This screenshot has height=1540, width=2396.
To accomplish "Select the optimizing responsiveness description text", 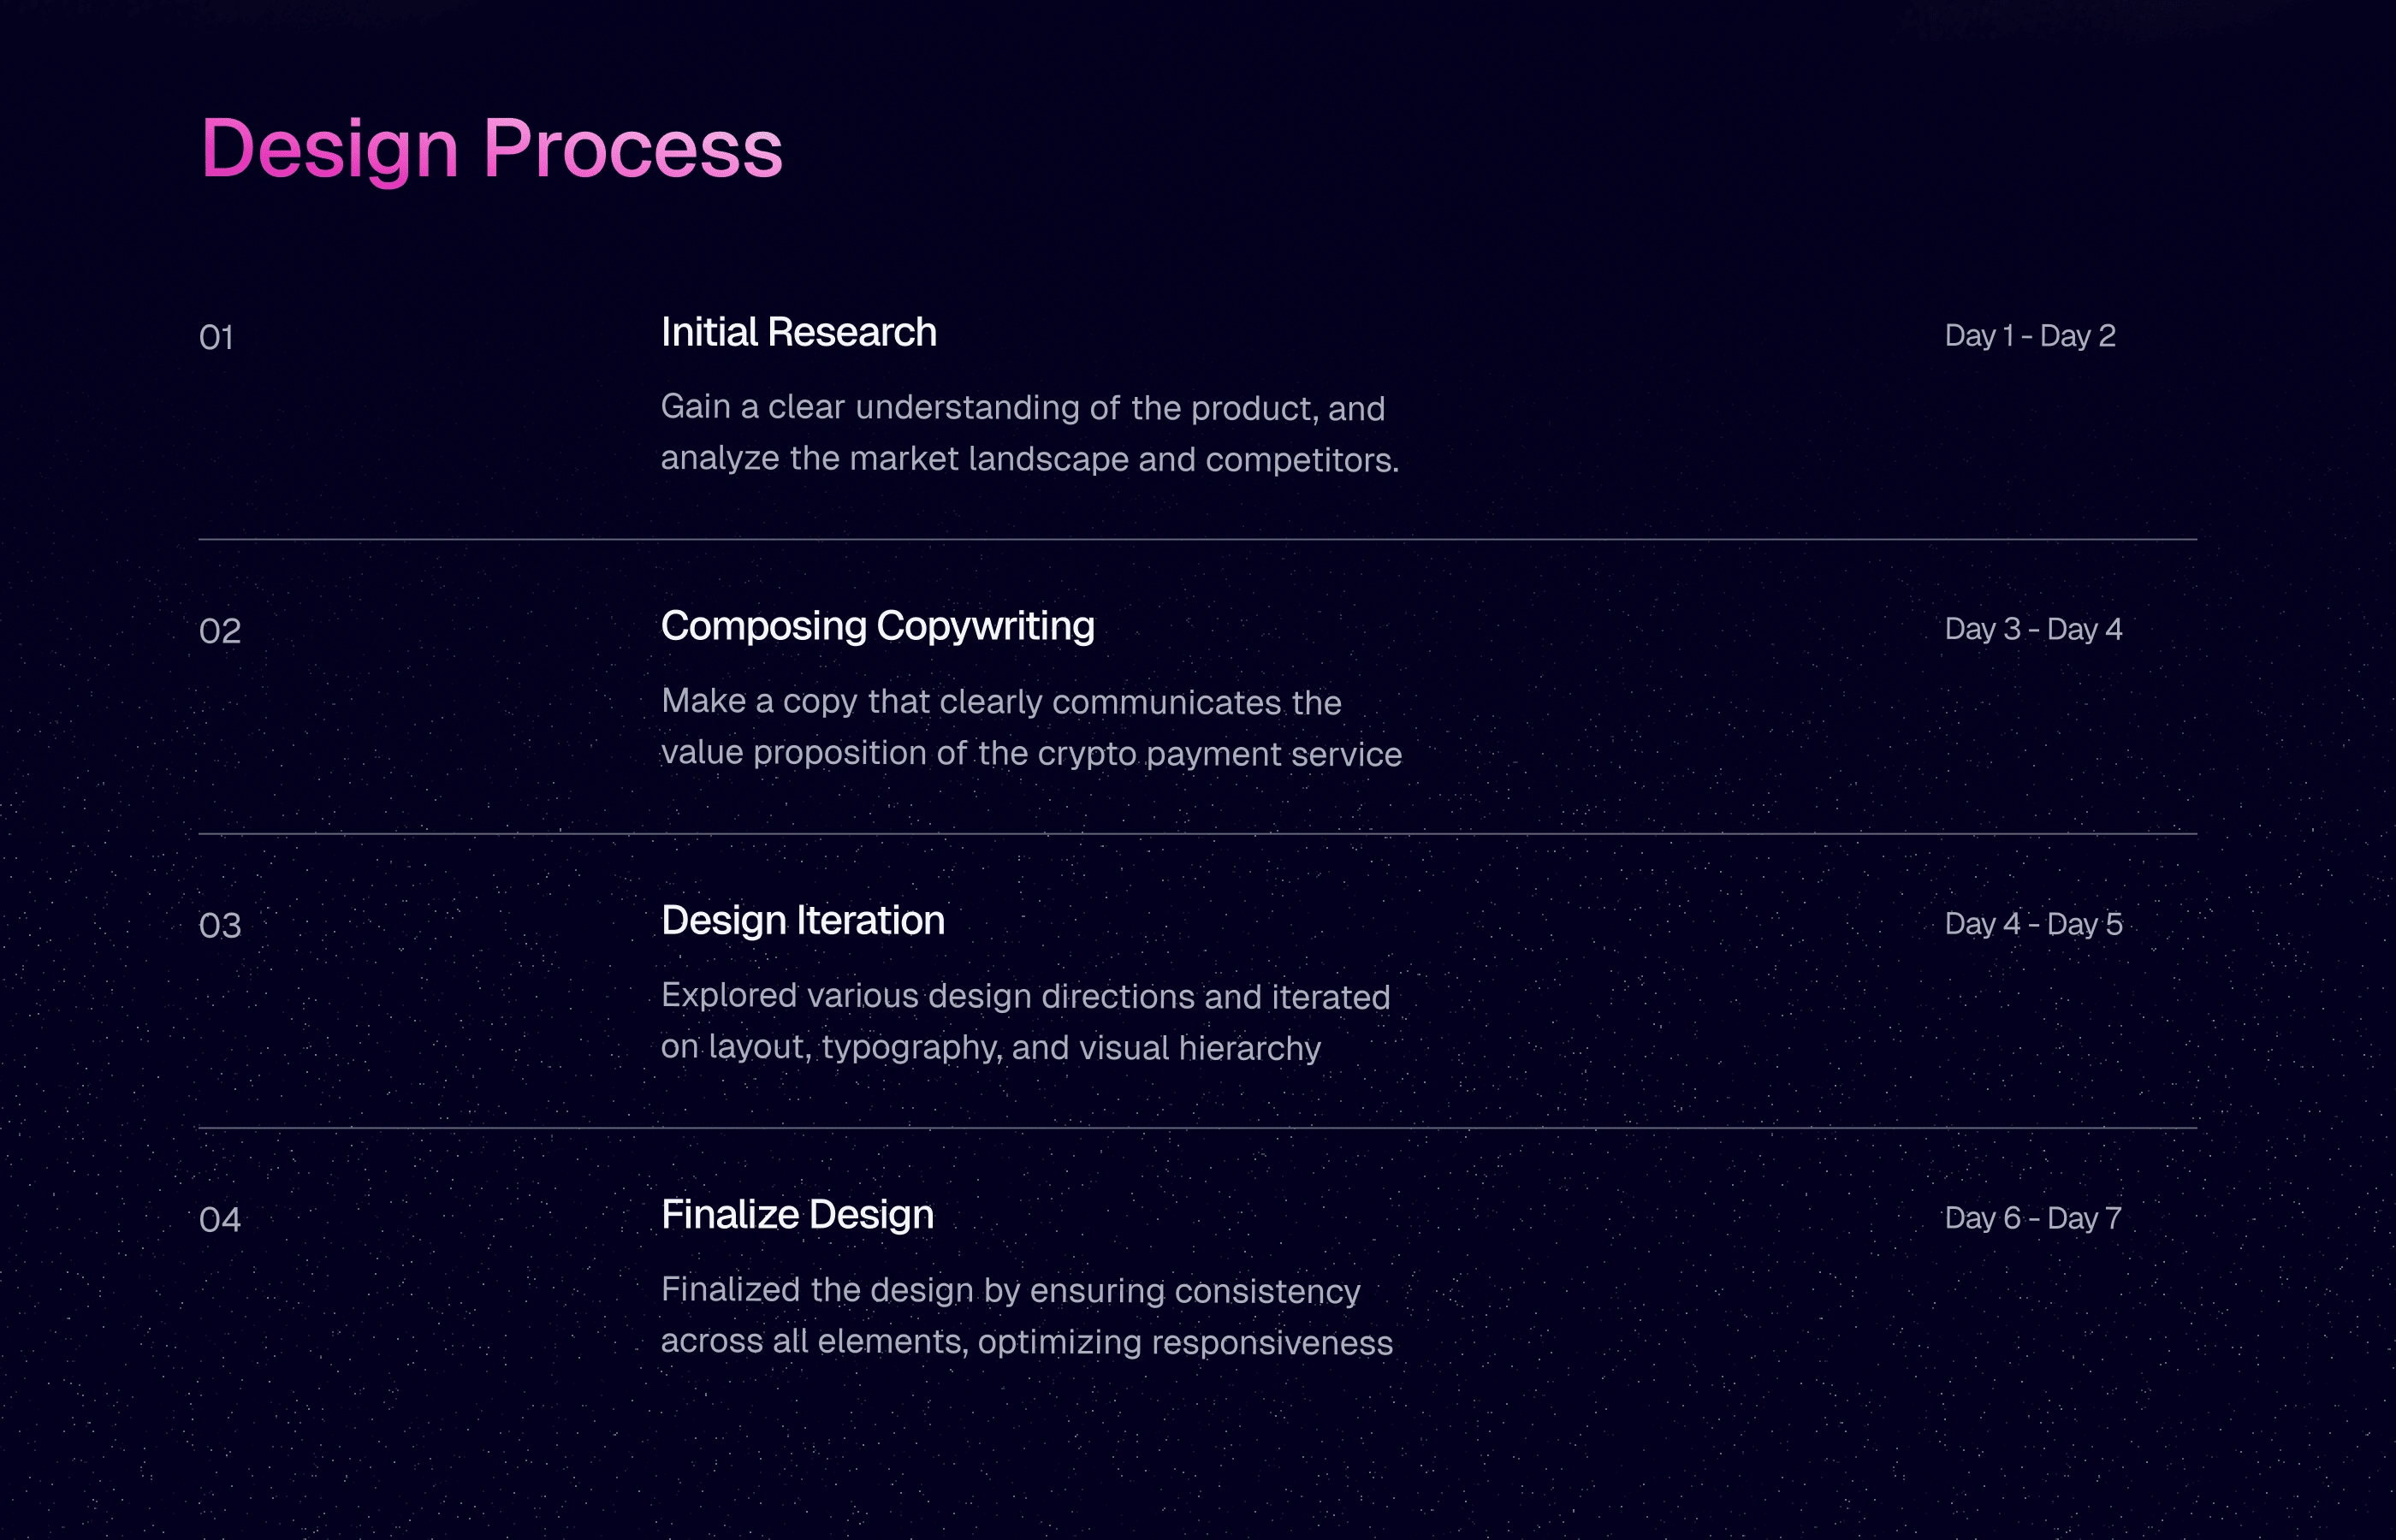I will coord(1027,1315).
